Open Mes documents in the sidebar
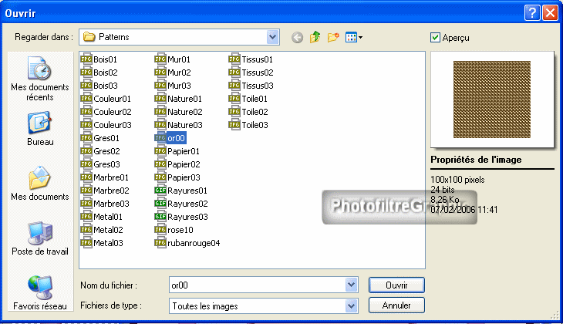 click(39, 184)
